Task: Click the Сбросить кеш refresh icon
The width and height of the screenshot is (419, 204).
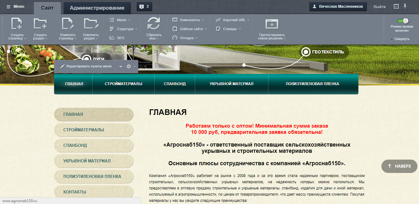Action: pyautogui.click(x=154, y=24)
